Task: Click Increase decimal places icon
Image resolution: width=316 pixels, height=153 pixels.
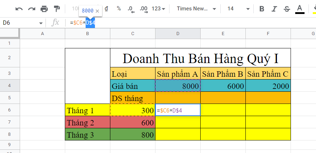Action: (x=144, y=9)
